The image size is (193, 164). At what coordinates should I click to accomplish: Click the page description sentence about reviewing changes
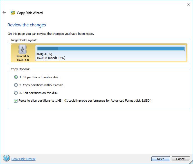tap(51, 34)
